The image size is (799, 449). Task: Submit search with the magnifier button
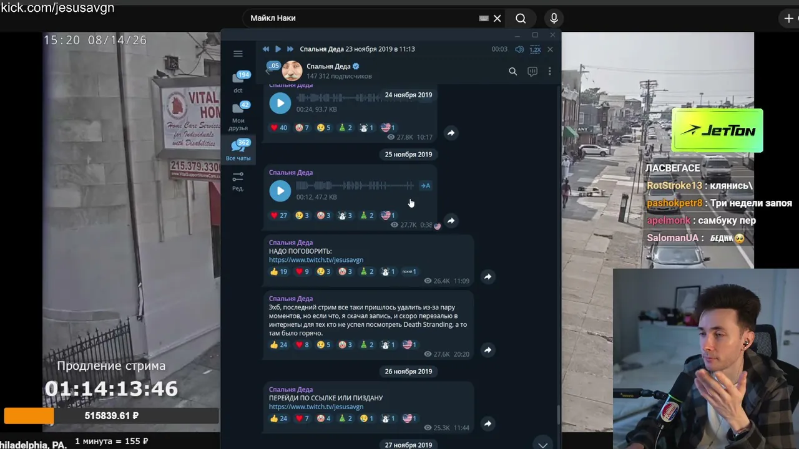coord(521,18)
